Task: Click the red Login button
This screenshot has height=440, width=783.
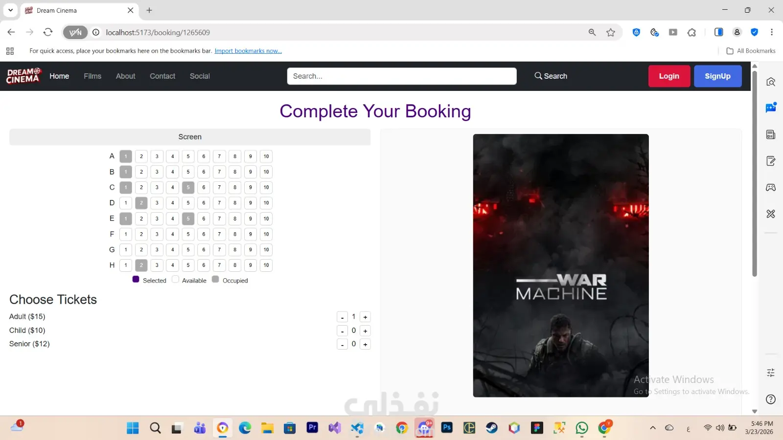Action: 669,76
